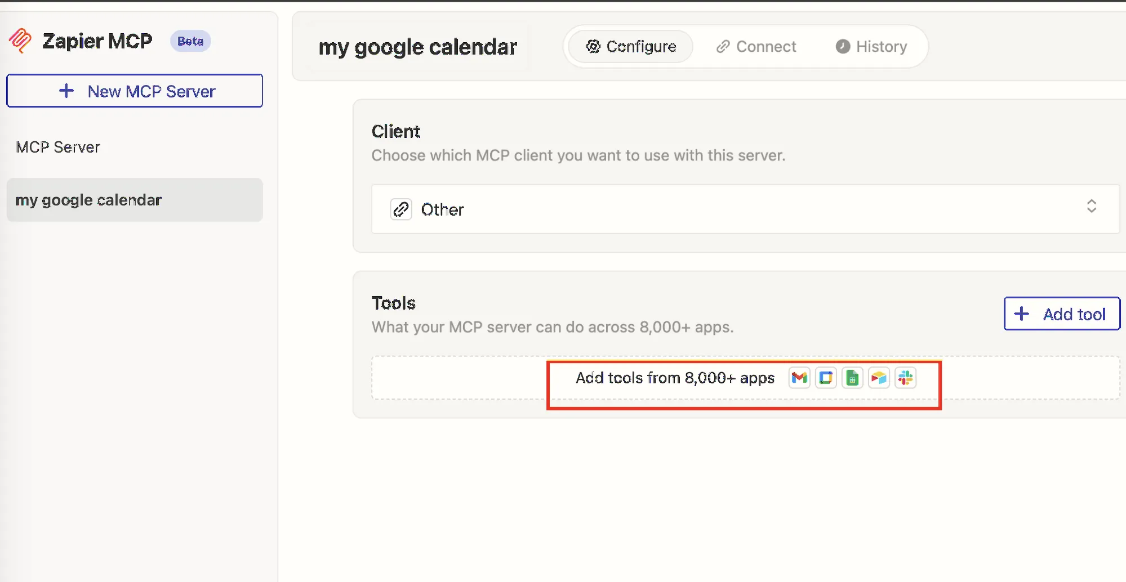Viewport: 1126px width, 582px height.
Task: Click the MCP Server sidebar heading
Action: point(58,147)
